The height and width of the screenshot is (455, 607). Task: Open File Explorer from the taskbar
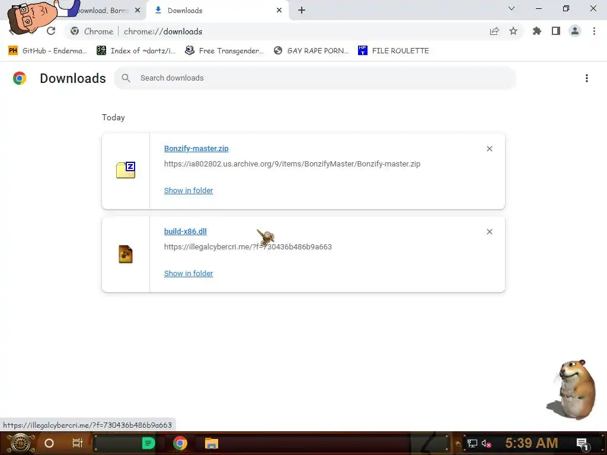pyautogui.click(x=212, y=443)
